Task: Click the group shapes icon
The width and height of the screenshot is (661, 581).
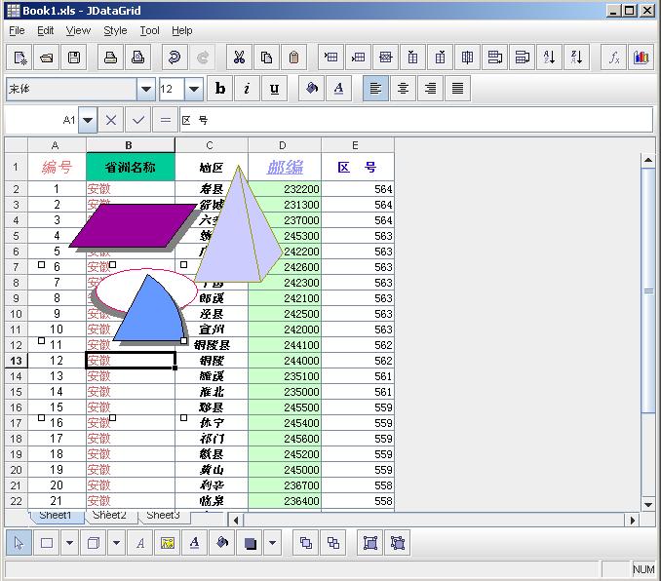Action: coord(370,543)
